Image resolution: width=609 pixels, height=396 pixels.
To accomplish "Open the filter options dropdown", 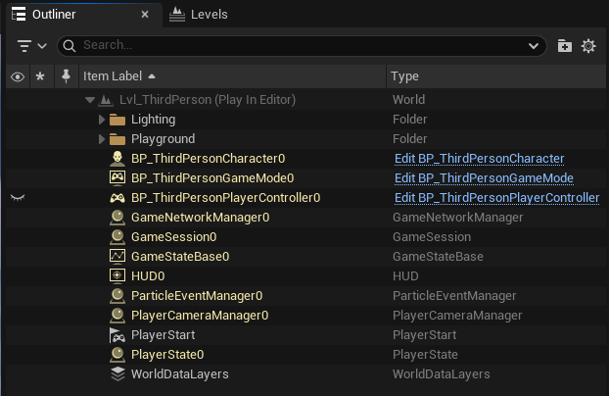I will pyautogui.click(x=31, y=46).
